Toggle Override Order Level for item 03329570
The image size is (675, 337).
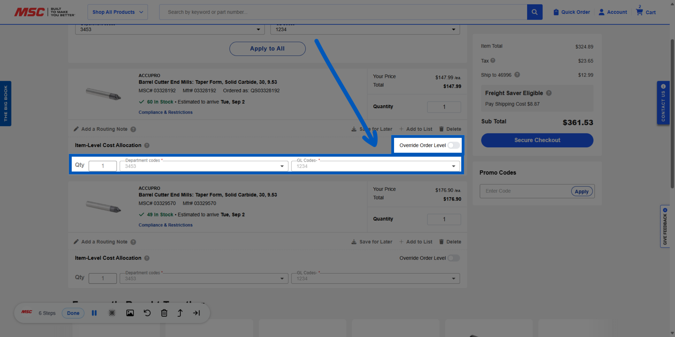pos(454,258)
